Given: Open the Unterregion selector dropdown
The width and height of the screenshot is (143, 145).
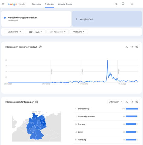Looking at the screenshot, I should (x=115, y=102).
